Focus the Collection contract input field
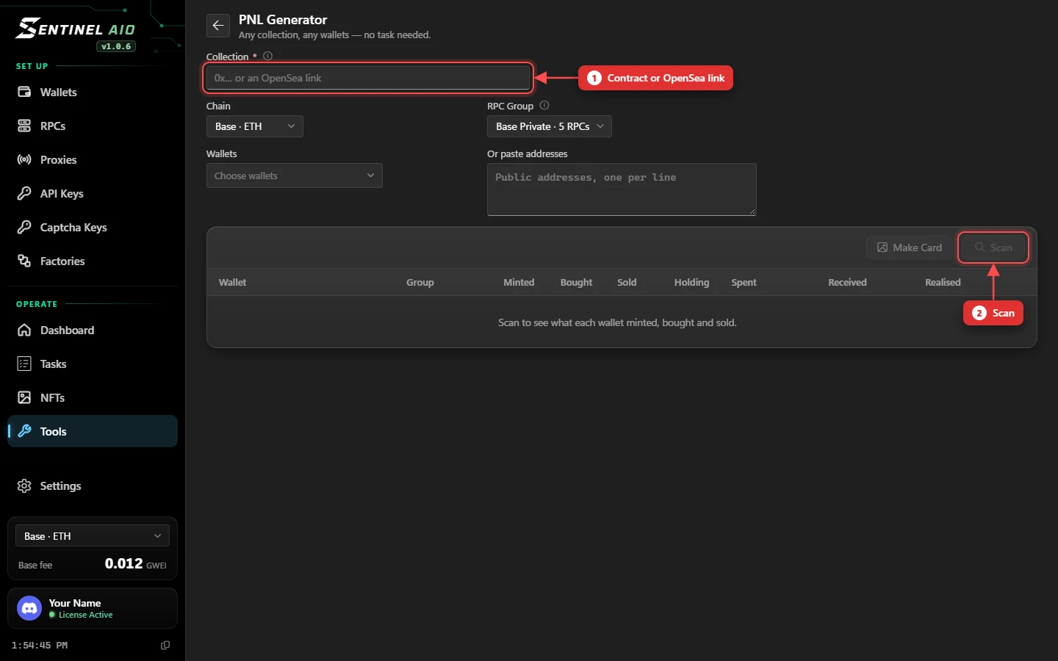This screenshot has width=1058, height=661. coord(368,78)
